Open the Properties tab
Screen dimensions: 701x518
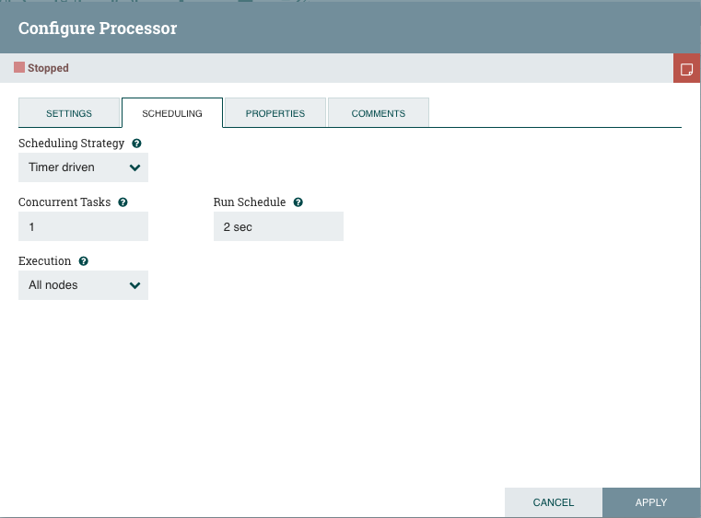click(275, 113)
